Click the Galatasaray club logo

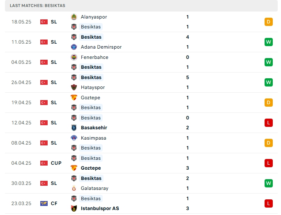(x=74, y=188)
